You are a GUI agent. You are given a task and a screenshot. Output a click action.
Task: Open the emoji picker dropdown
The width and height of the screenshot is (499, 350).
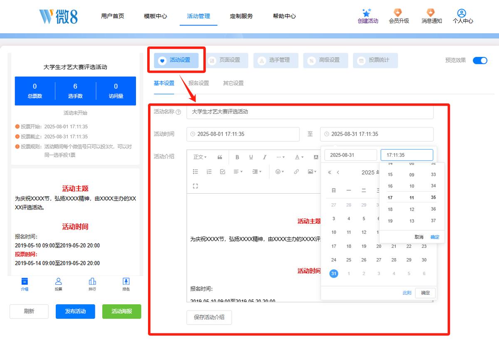click(280, 172)
